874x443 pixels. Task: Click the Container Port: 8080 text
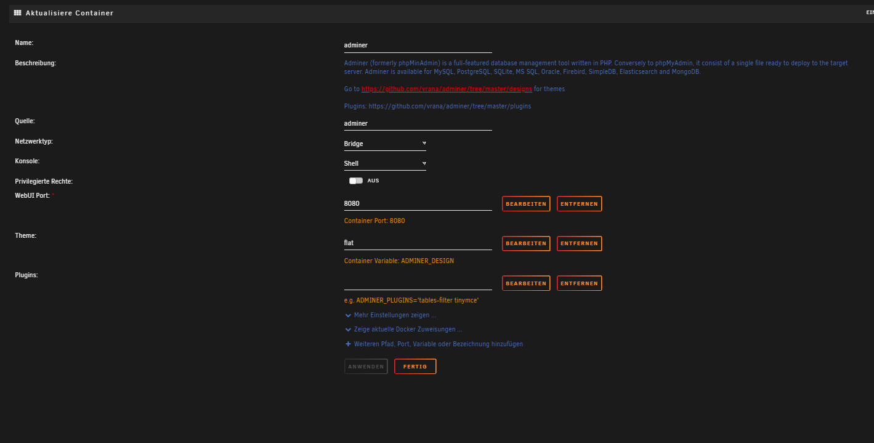point(374,221)
